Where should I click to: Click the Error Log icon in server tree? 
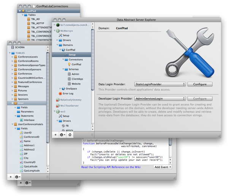pos(60,93)
